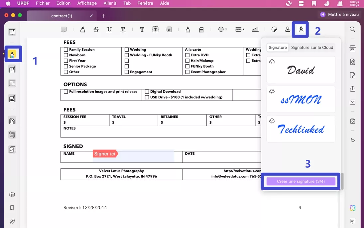
Task: Click the Créer une signature button
Action: pos(300,181)
